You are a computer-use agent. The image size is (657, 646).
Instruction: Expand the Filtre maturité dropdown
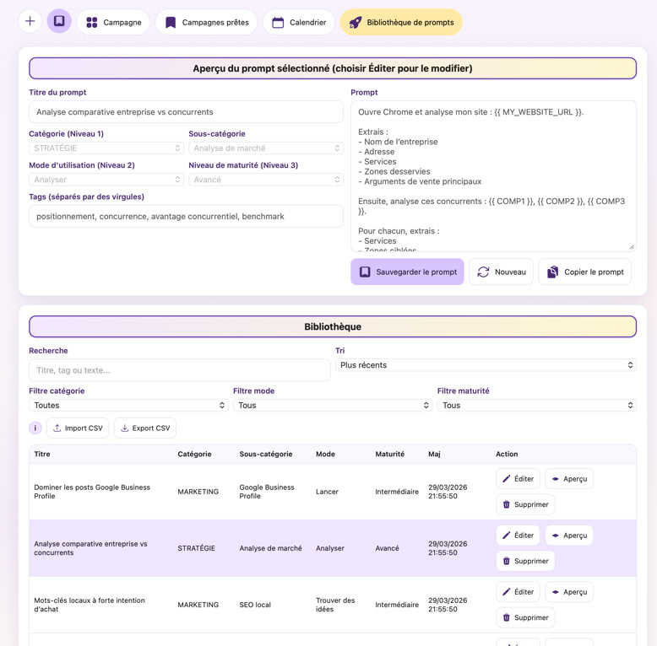536,406
